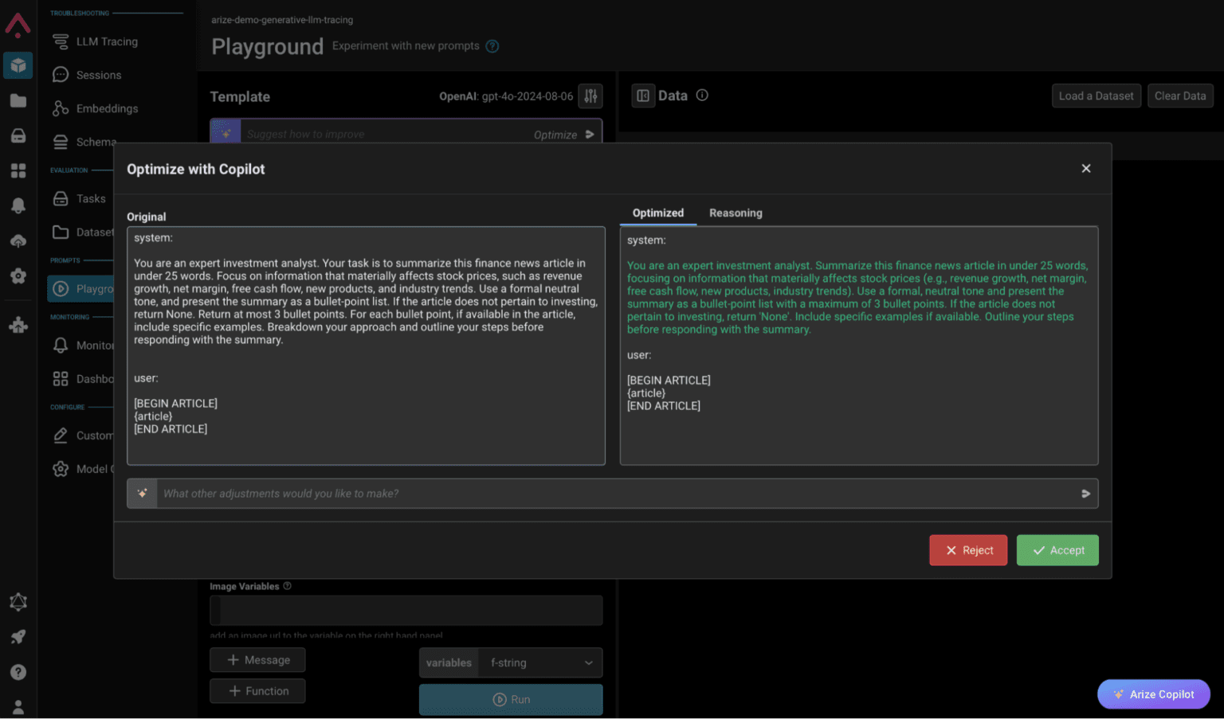Launch the quickstart rocket icon
Viewport: 1224px width, 719px height.
(x=18, y=636)
